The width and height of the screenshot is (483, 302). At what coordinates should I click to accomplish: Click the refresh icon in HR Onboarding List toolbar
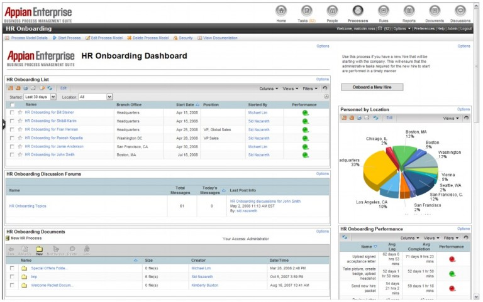click(50, 89)
